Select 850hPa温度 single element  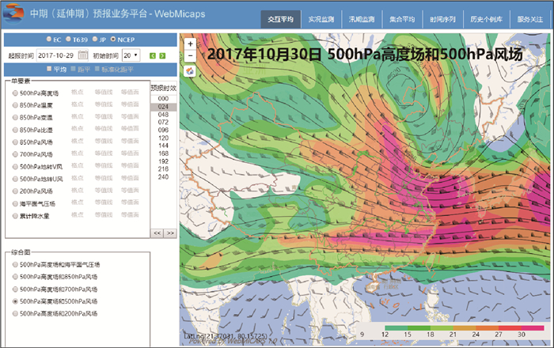click(16, 105)
